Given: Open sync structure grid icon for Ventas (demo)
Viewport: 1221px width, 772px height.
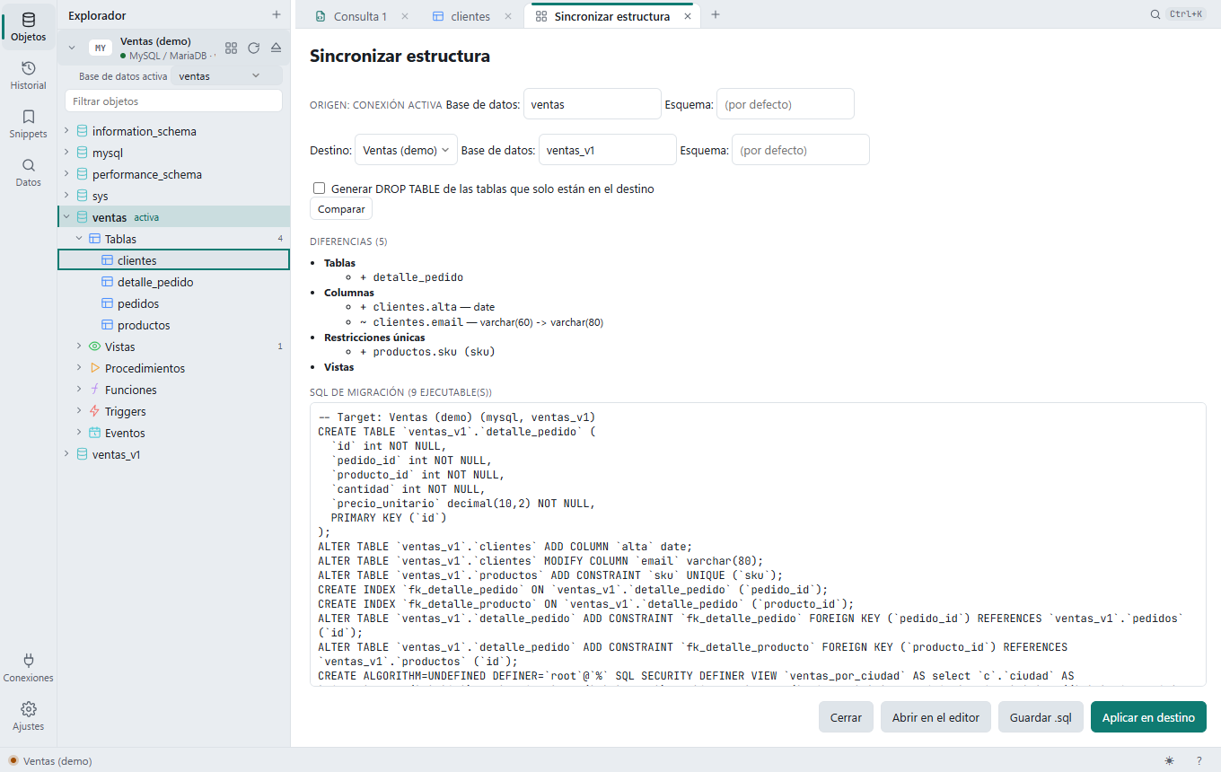Looking at the screenshot, I should 231,48.
